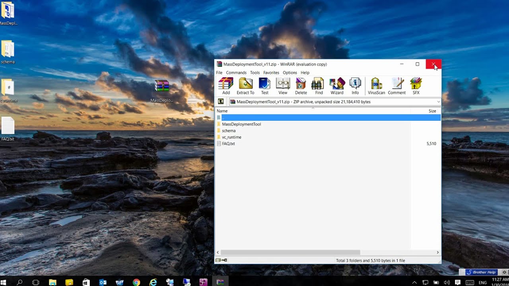Show hidden system tray icons
This screenshot has height=286, width=509.
tap(414, 282)
